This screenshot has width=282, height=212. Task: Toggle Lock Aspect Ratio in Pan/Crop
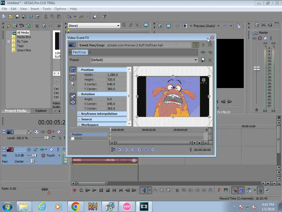pos(73,96)
